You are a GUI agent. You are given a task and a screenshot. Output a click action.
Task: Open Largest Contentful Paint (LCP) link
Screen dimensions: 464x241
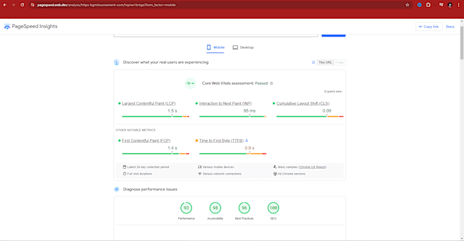tap(149, 104)
